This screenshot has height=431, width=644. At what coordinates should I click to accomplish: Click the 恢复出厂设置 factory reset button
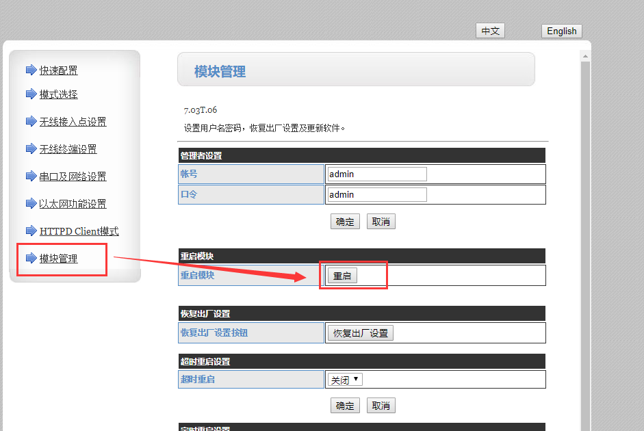tap(360, 333)
